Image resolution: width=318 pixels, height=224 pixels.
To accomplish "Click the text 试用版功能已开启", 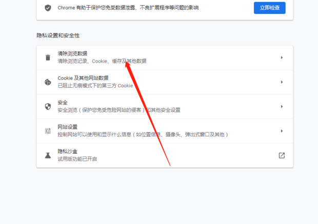I will 77,159.
